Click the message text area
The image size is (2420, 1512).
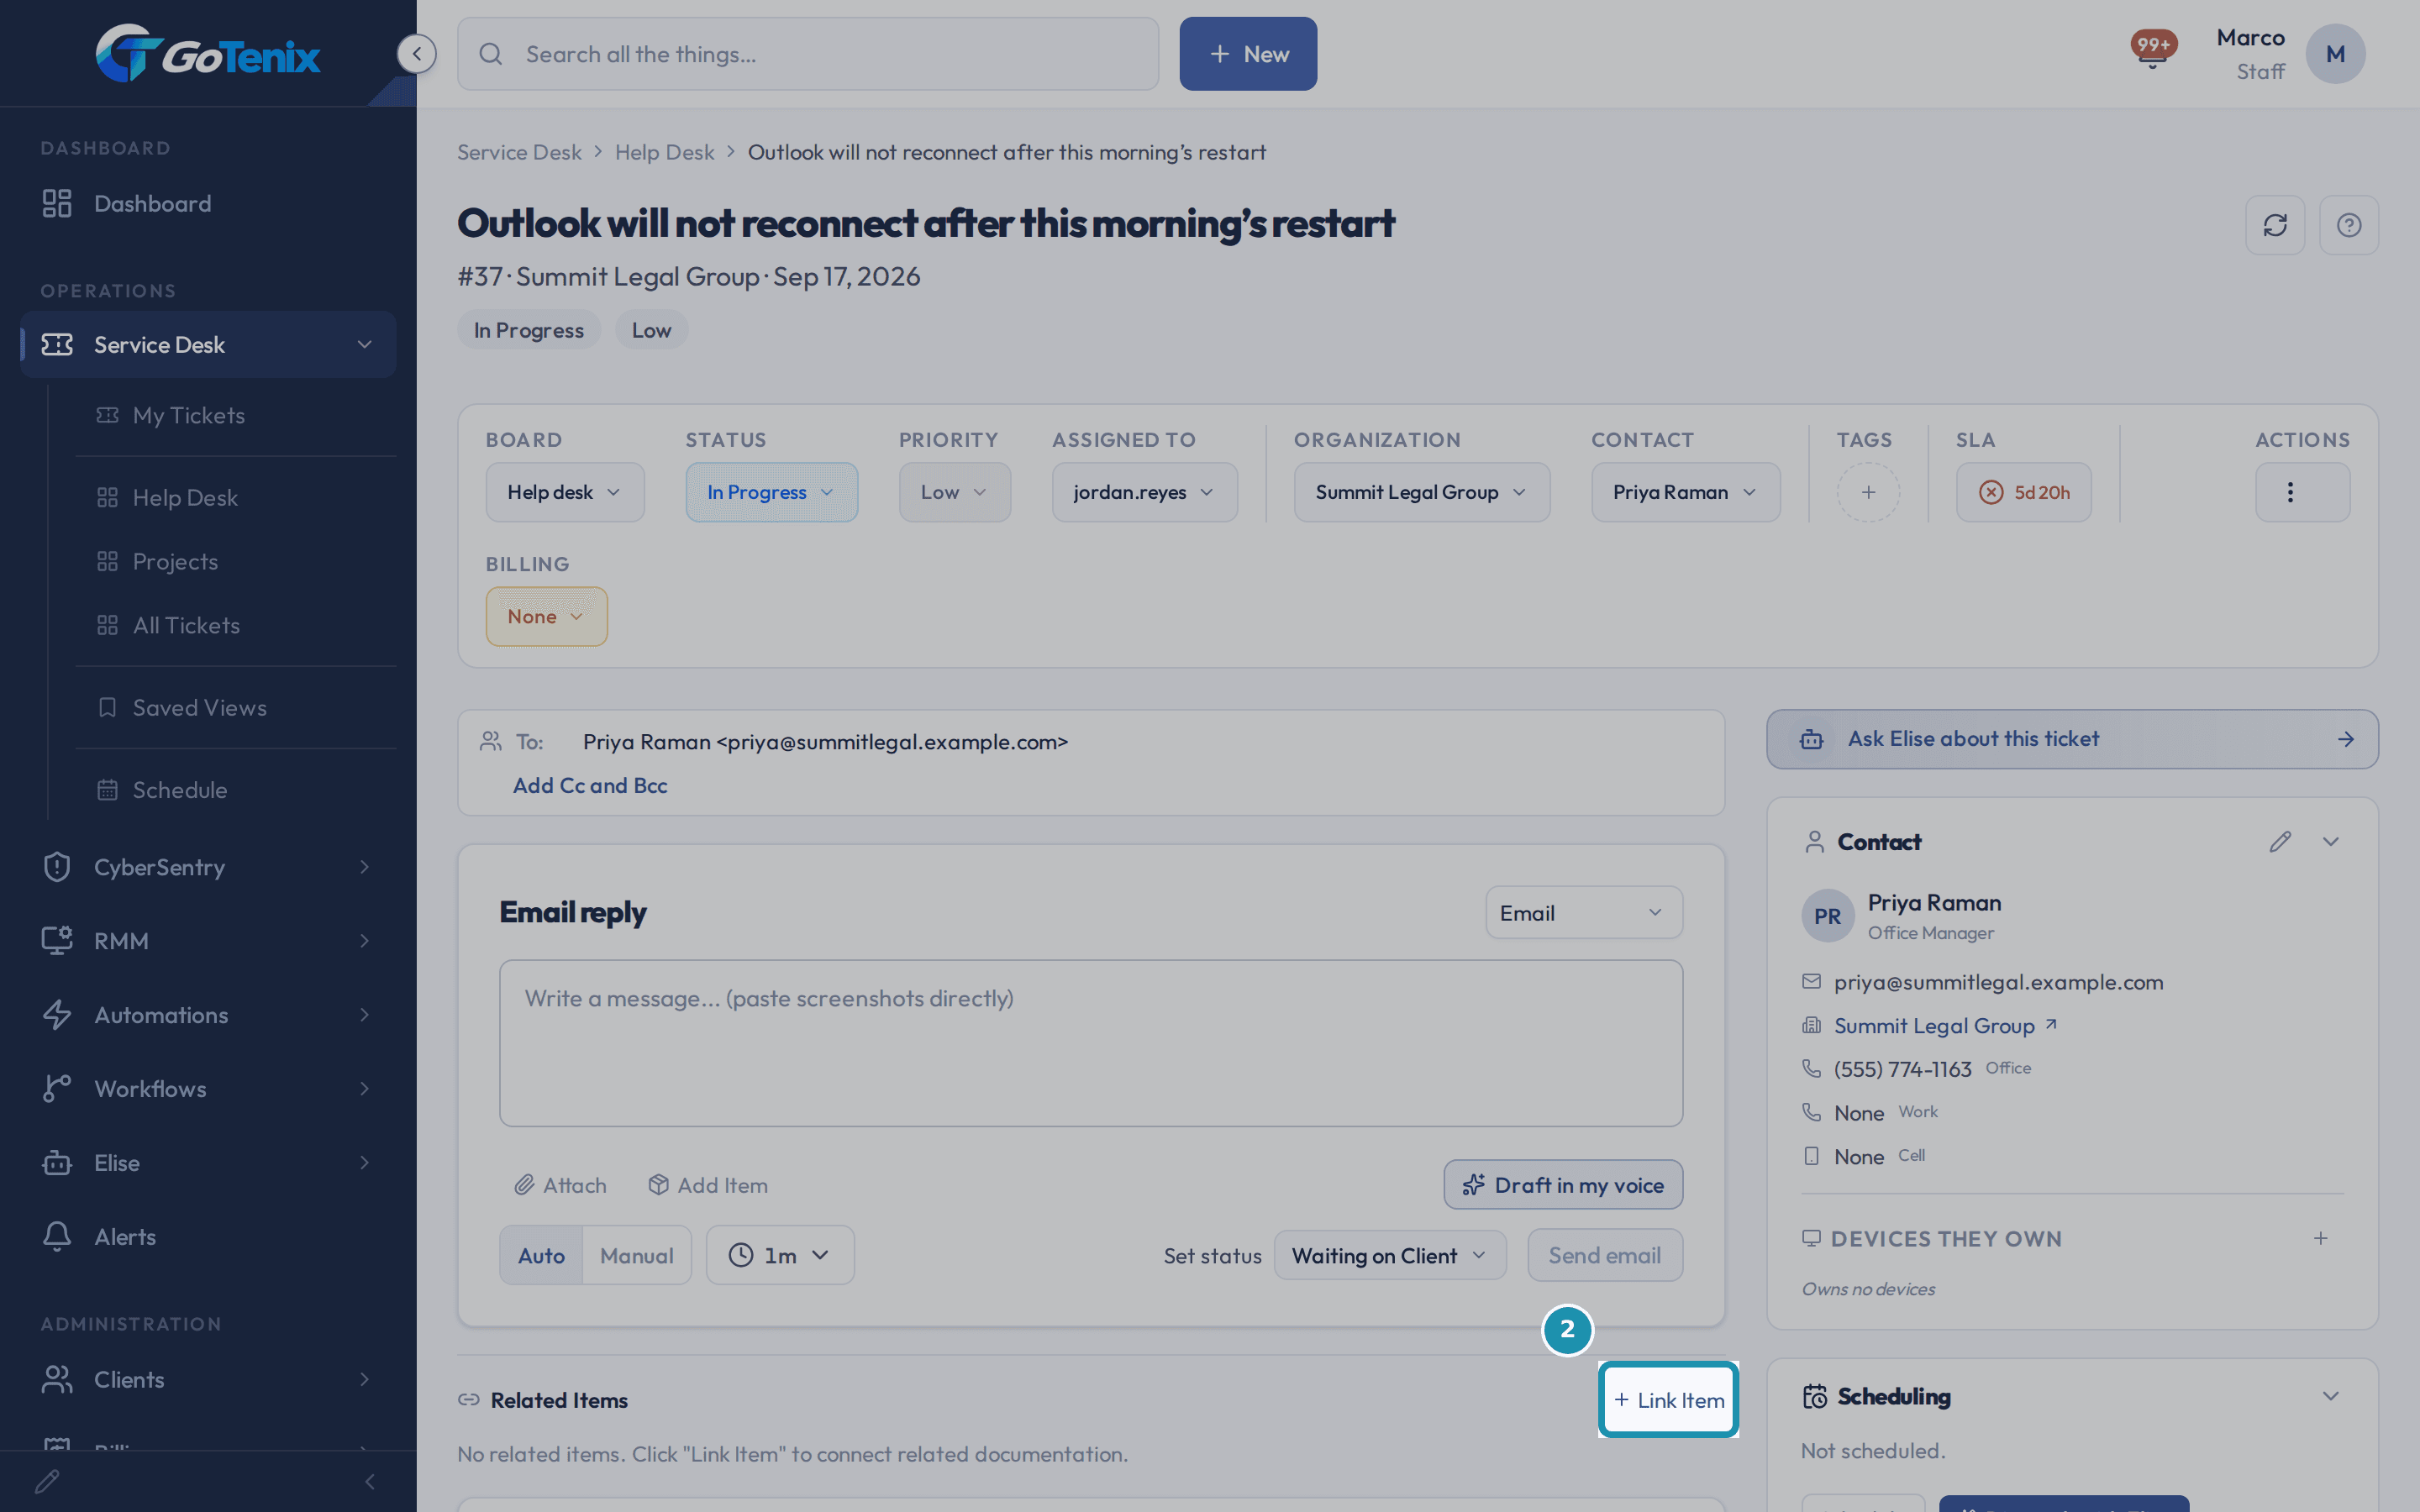pyautogui.click(x=1091, y=1043)
